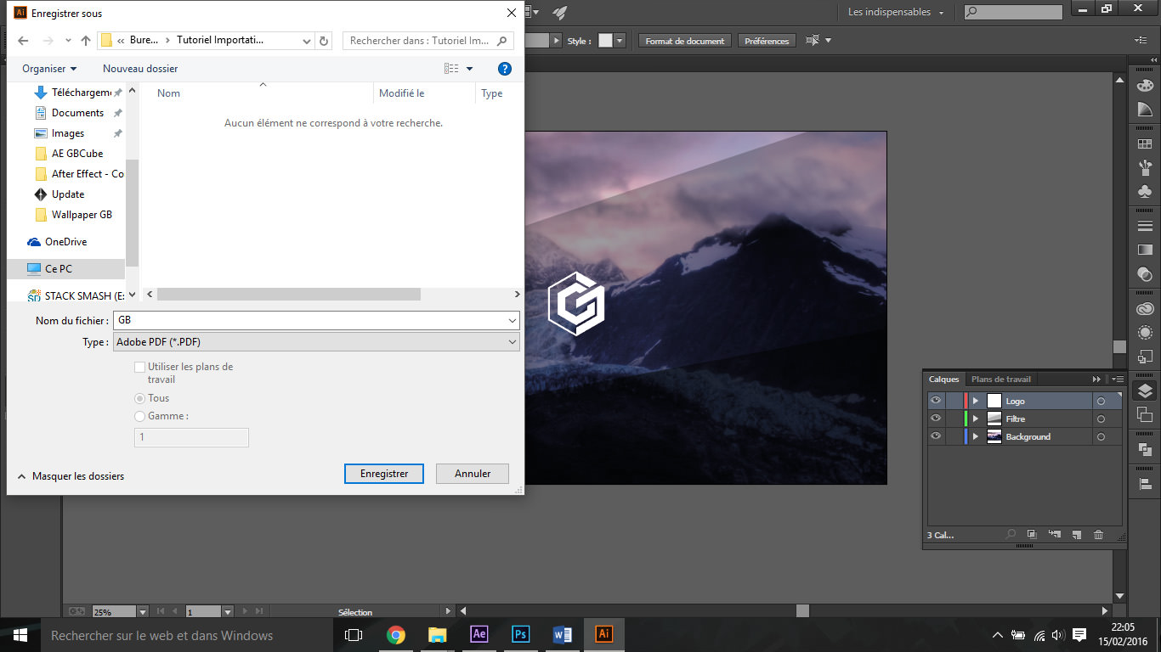Image resolution: width=1161 pixels, height=652 pixels.
Task: Click the Layers stack icon in dock
Action: tap(1145, 391)
